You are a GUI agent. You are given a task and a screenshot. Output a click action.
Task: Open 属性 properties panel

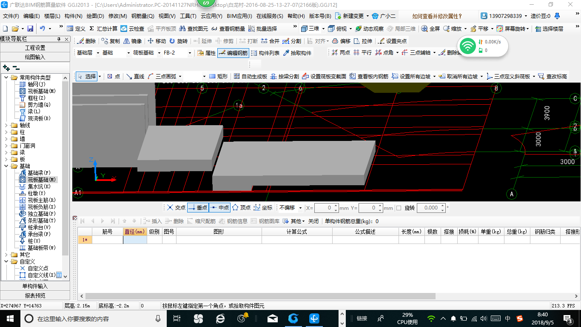pyautogui.click(x=207, y=53)
